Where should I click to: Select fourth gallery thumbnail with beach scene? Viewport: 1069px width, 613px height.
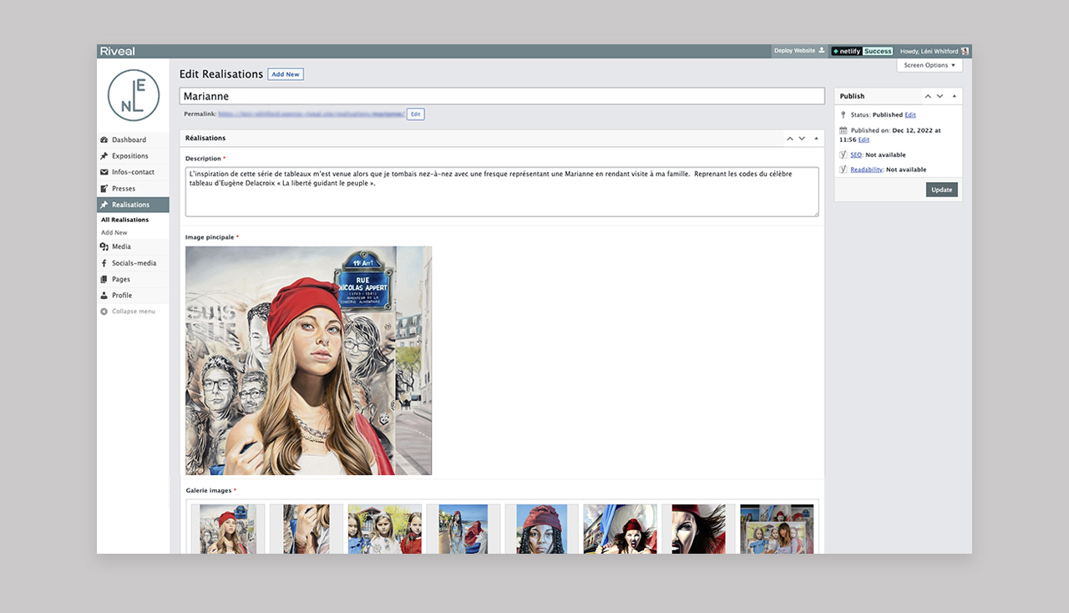tap(464, 529)
